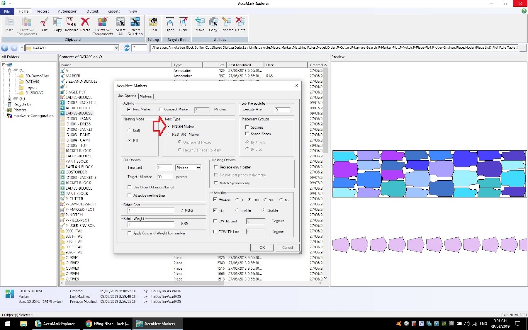Screen dimensions: 528x330
Task: Collapse the root computer tree node
Action: (x=4, y=65)
